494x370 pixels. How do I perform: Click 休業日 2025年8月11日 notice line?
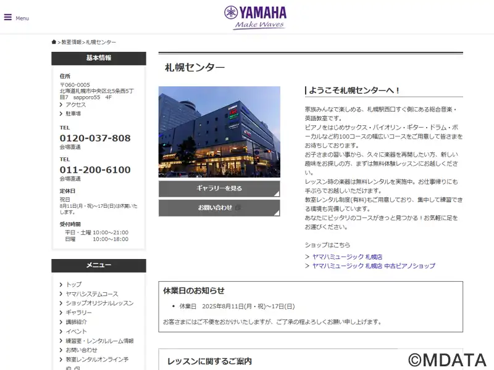237,306
